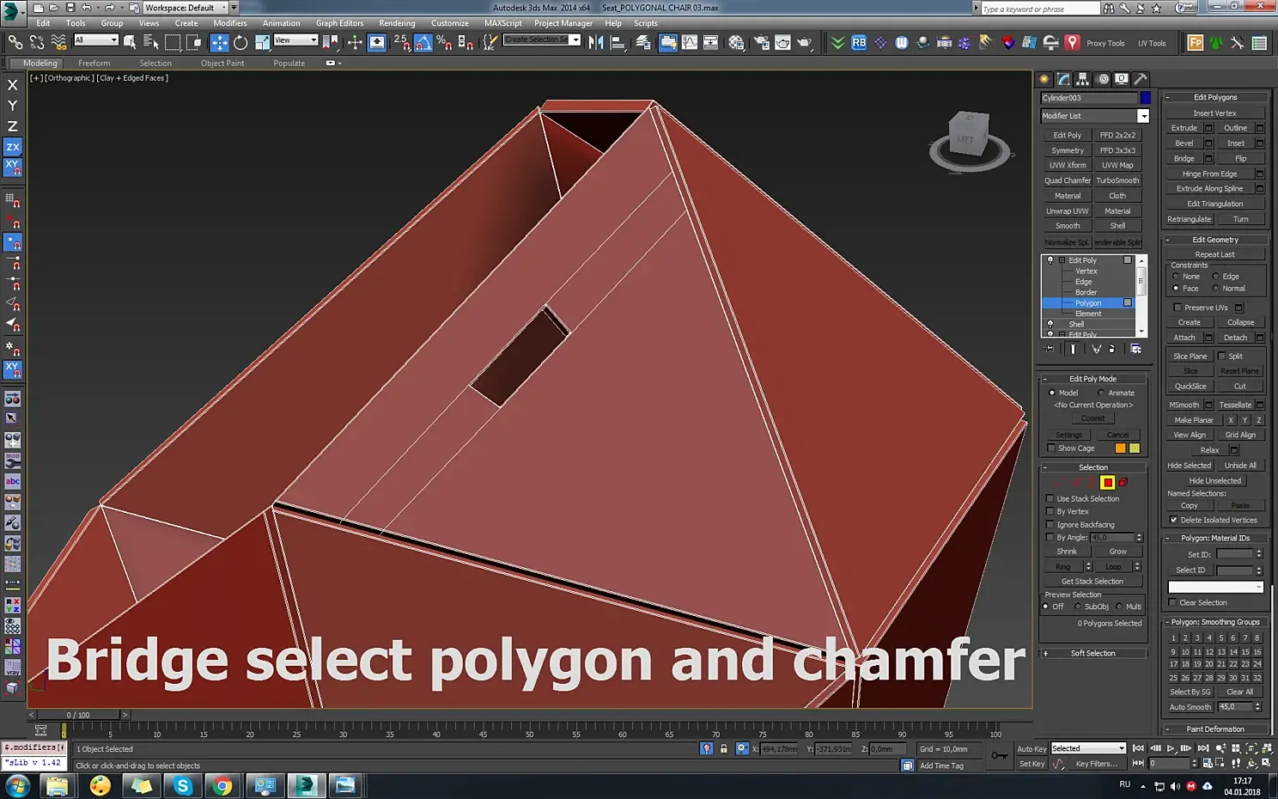This screenshot has height=799, width=1278.
Task: Click the Bridge button
Action: coord(1184,159)
